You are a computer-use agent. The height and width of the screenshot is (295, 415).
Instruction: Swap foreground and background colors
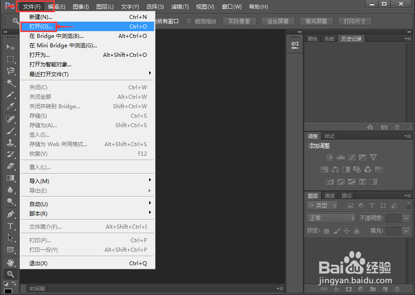tap(14, 283)
